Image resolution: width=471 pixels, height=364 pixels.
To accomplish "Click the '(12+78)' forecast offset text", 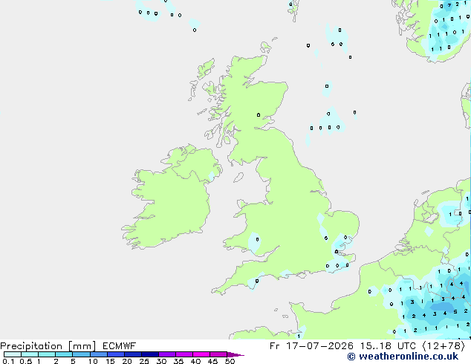I will (444, 346).
